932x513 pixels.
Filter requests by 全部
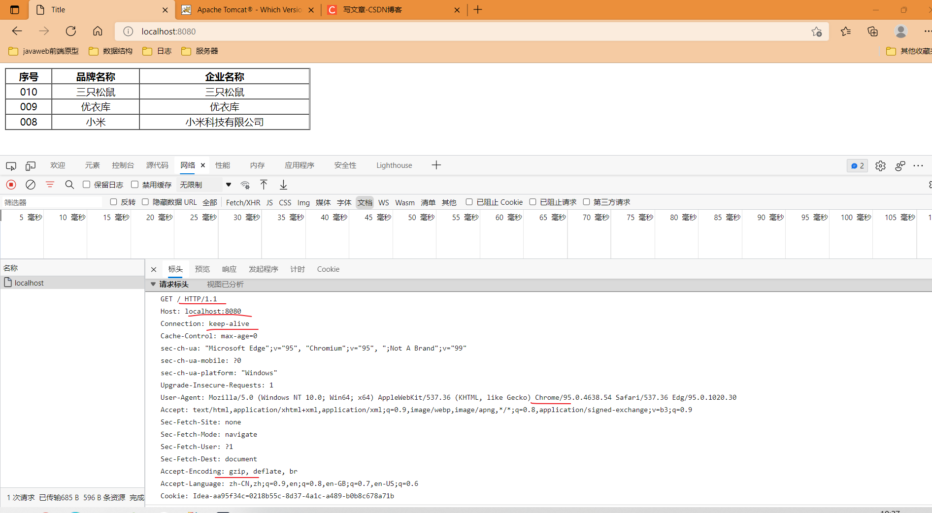pos(210,202)
